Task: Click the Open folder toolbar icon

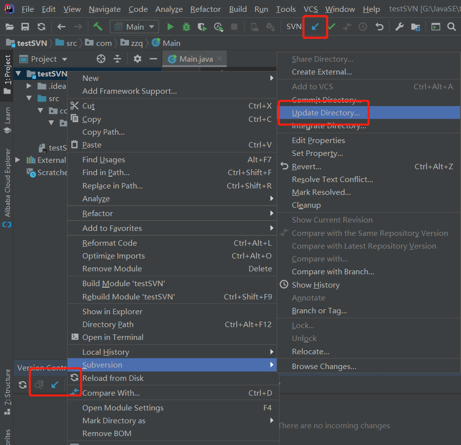Action: pos(10,27)
